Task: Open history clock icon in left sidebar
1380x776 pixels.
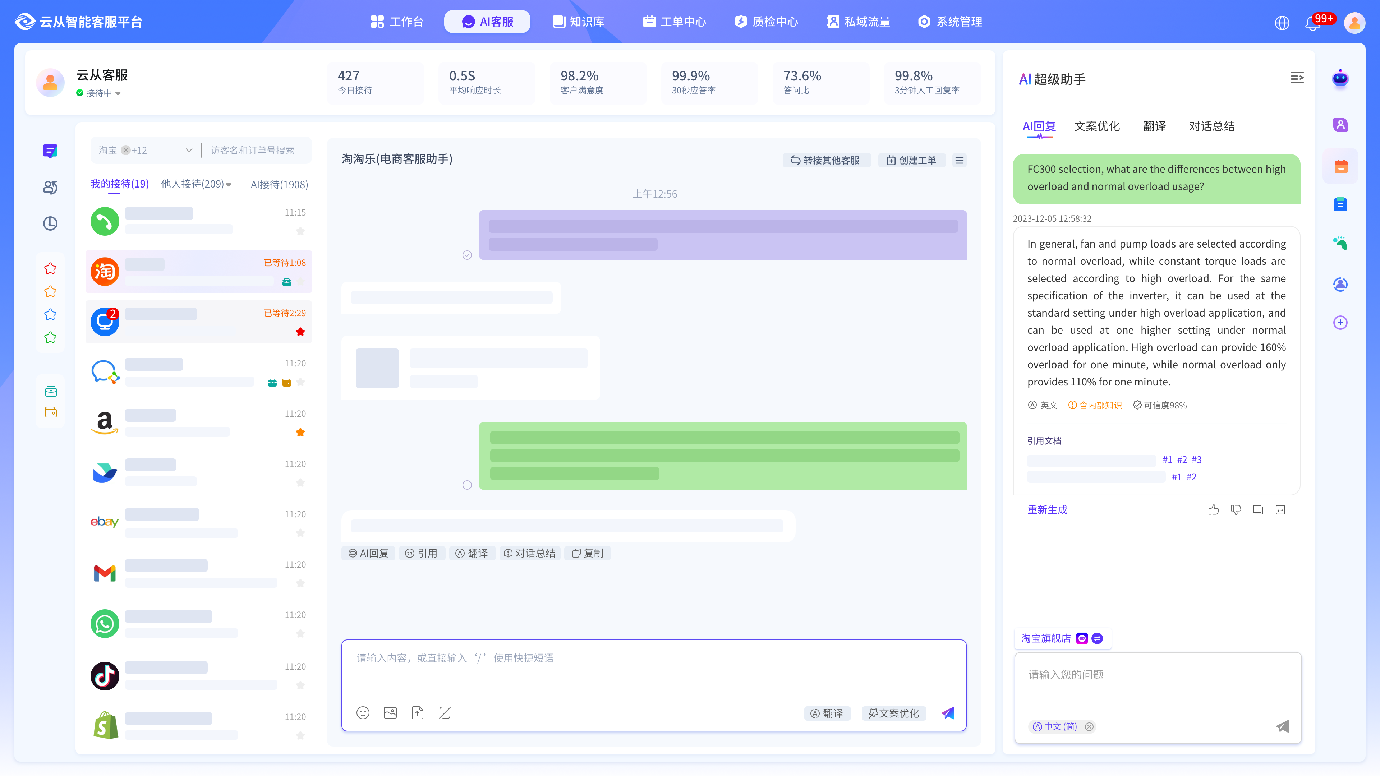Action: [x=50, y=223]
